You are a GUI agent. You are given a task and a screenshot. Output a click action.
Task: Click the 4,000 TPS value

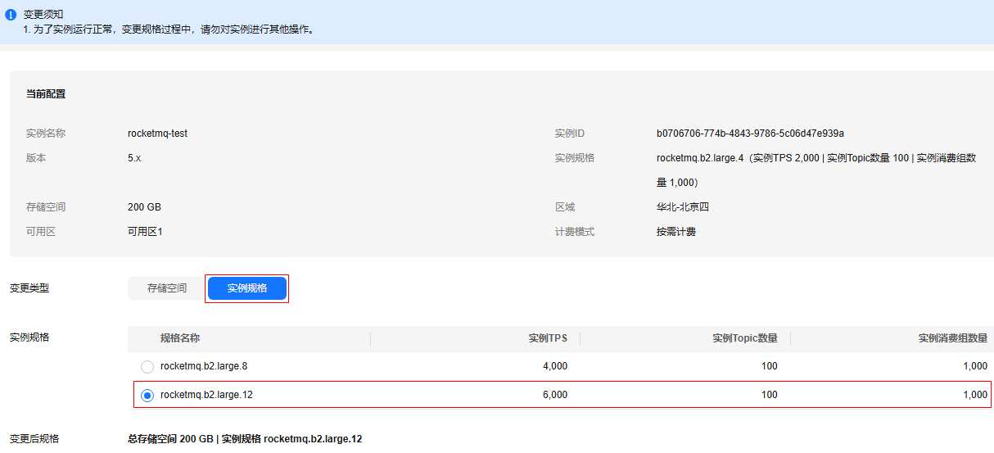(555, 366)
